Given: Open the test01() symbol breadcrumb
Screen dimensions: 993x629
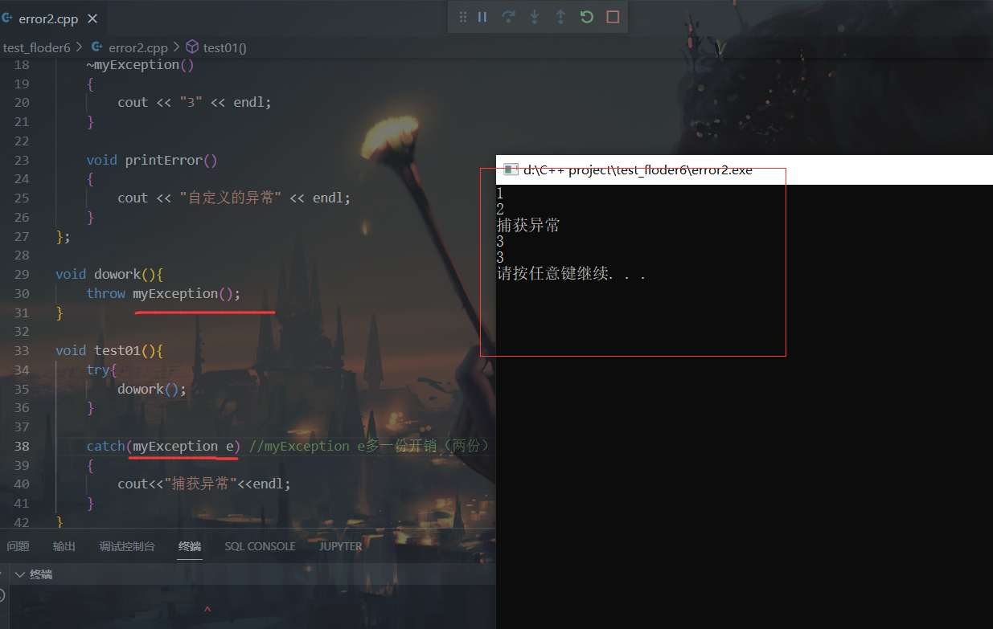Looking at the screenshot, I should pos(224,47).
